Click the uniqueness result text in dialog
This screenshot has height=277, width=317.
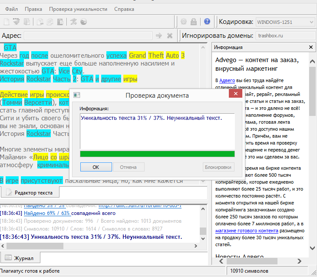tap(151, 118)
